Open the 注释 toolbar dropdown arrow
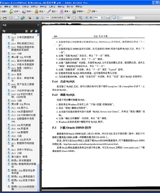Viewport: 160px width, 193px height. tap(97, 11)
